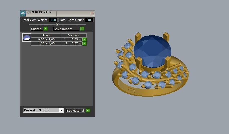The height and width of the screenshot is (134, 229).
Task: Click the quantity 1 cell
Action: [66, 39]
